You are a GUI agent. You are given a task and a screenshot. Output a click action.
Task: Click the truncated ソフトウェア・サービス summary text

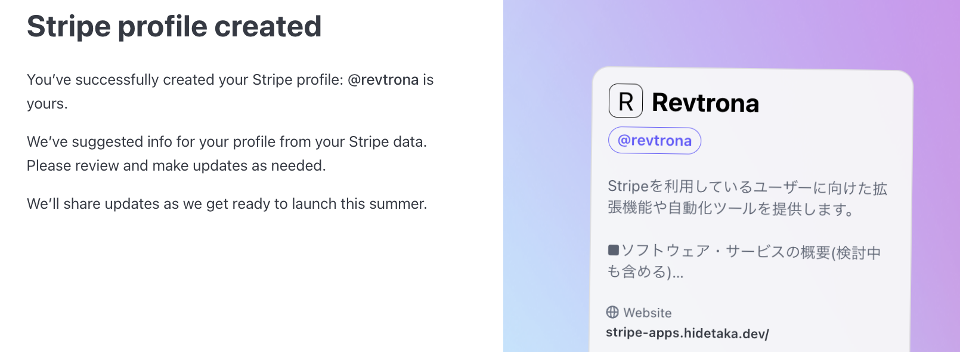coord(744,262)
